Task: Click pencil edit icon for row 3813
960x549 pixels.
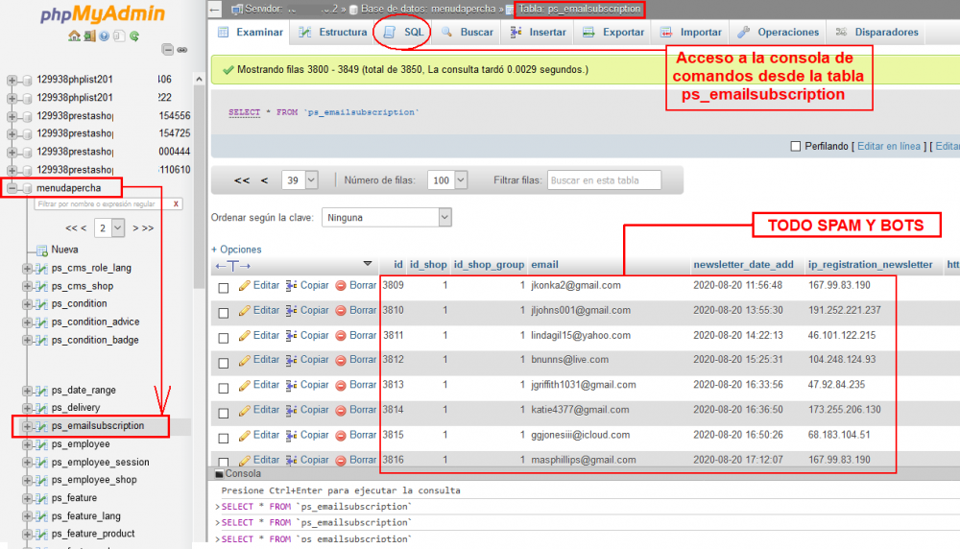Action: click(244, 386)
